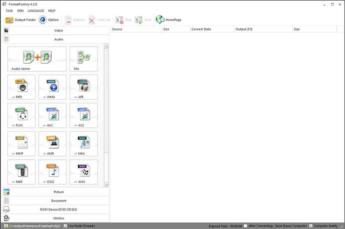Select the convert to M4A icon
345x229 pixels.
(84, 144)
